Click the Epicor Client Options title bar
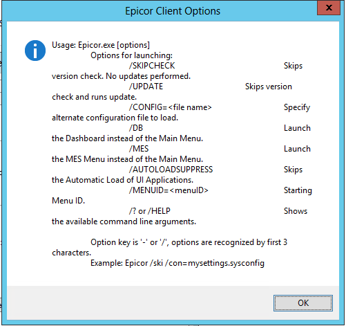The image size is (346, 326). 173,11
